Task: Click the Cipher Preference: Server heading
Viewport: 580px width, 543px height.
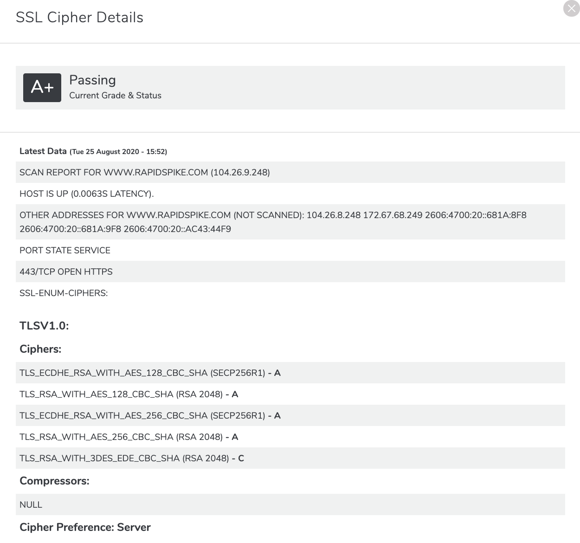Action: point(85,527)
